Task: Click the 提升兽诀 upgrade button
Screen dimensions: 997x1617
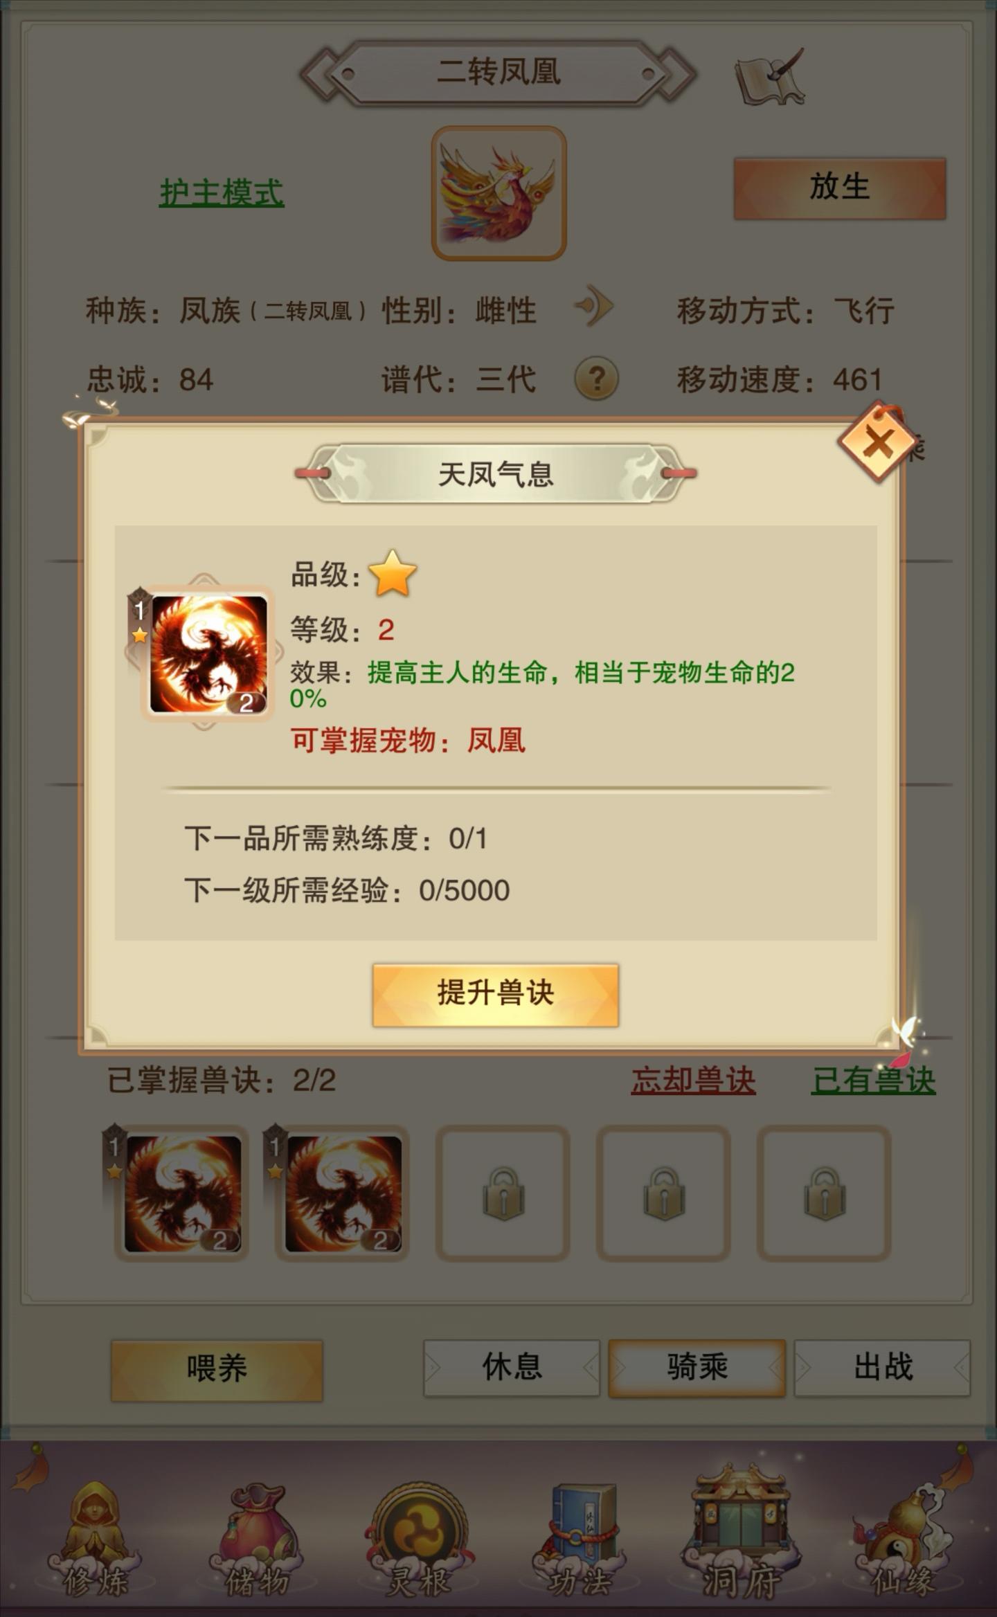Action: 495,994
